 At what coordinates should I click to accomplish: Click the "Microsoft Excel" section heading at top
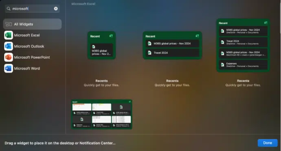pyautogui.click(x=83, y=4)
